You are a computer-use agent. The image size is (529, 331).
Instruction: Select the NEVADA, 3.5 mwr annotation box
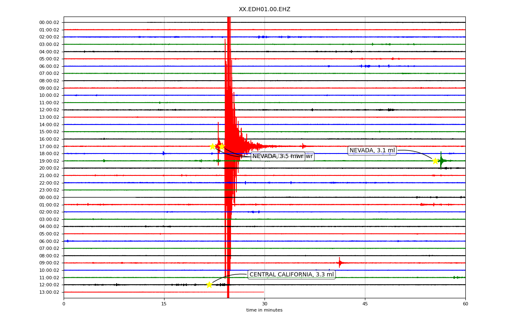point(278,156)
